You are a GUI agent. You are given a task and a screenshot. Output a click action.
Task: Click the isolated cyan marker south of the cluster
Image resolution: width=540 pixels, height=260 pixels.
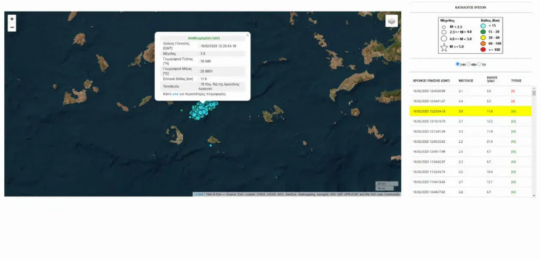pos(210,145)
